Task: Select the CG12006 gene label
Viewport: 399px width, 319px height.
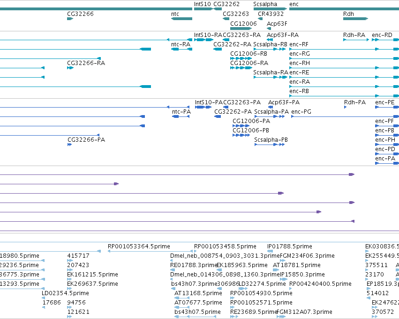Action: [243, 24]
